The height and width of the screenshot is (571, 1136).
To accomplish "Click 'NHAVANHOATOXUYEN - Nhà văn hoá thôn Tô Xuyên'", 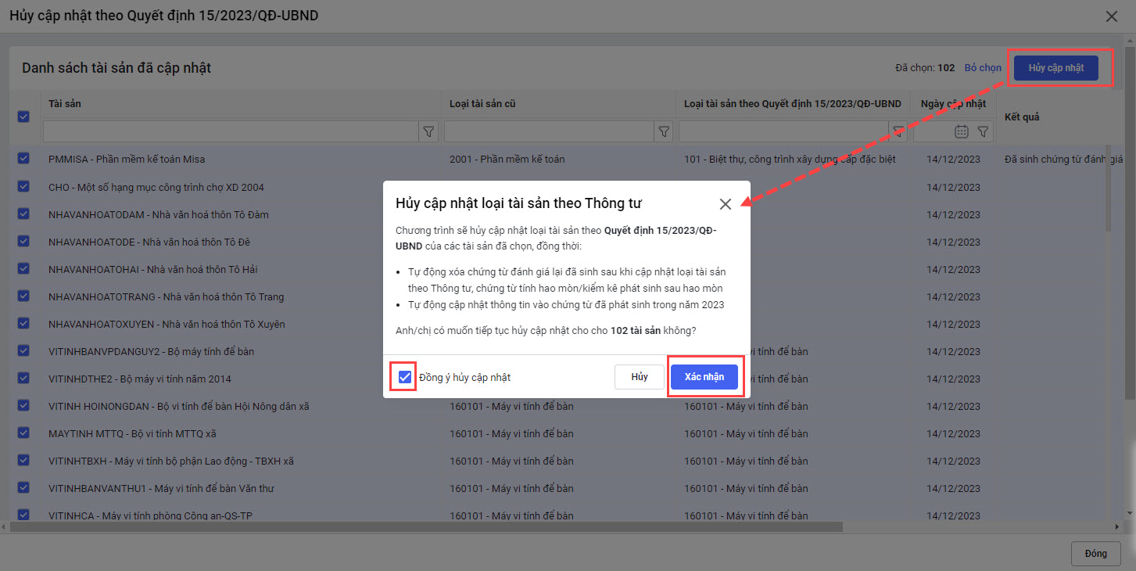I will [x=167, y=324].
